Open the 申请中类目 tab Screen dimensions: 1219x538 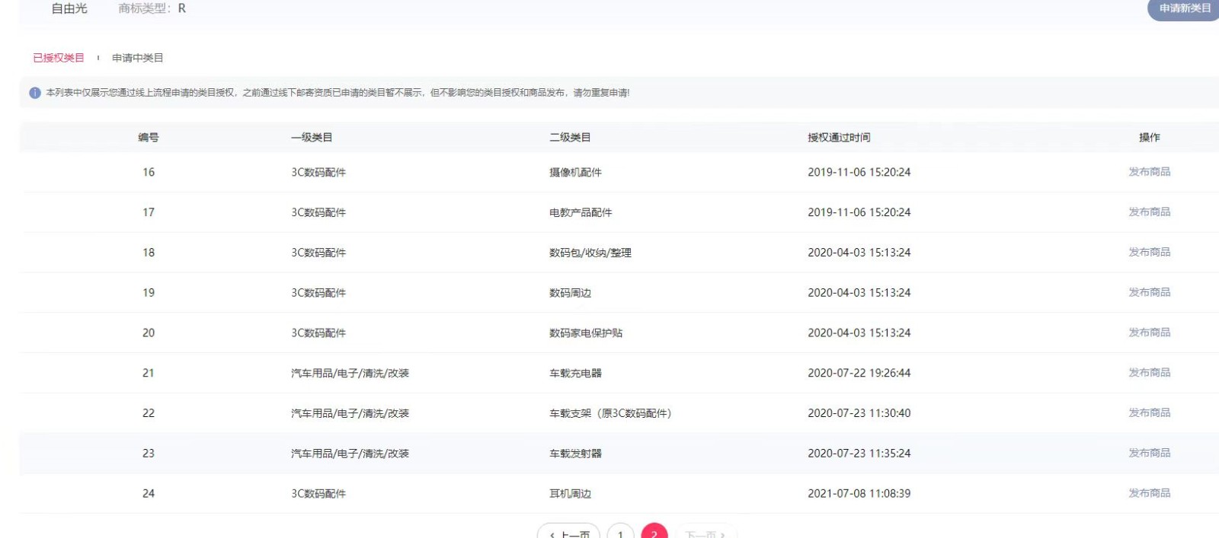tap(138, 58)
